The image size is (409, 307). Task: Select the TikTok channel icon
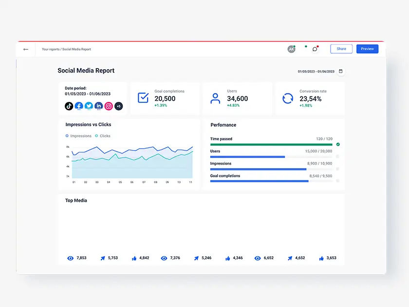69,106
